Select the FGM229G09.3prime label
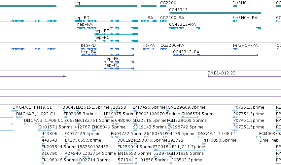This screenshot has width=281, height=165. (186, 107)
